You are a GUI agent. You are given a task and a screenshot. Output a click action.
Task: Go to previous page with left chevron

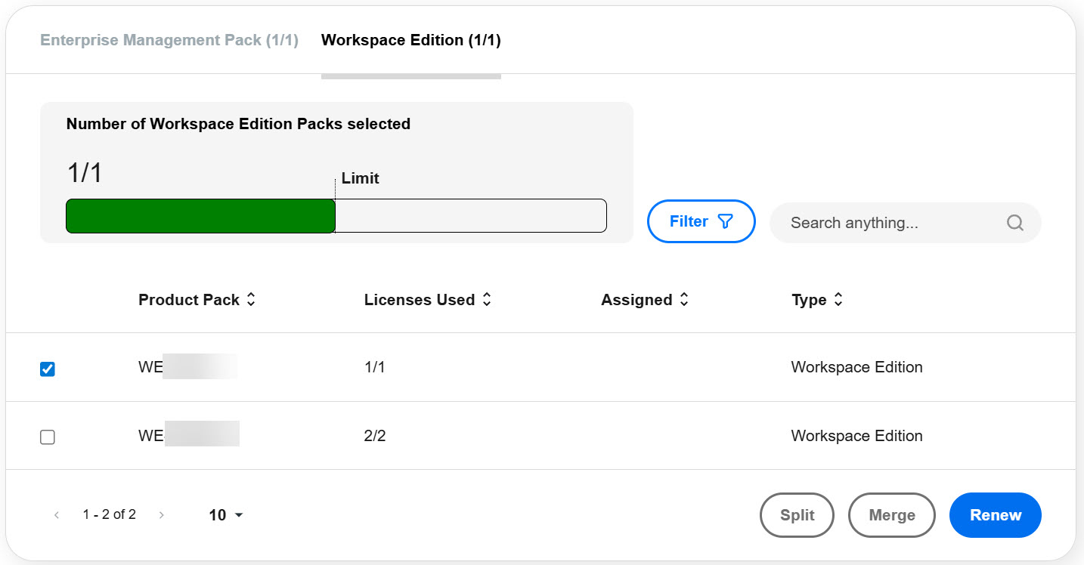[x=57, y=514]
